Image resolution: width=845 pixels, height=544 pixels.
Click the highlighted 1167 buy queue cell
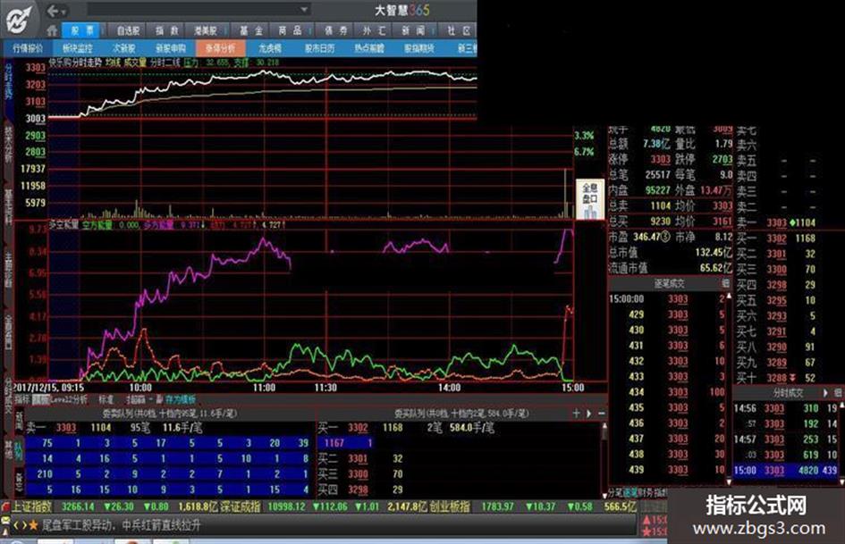[x=347, y=443]
